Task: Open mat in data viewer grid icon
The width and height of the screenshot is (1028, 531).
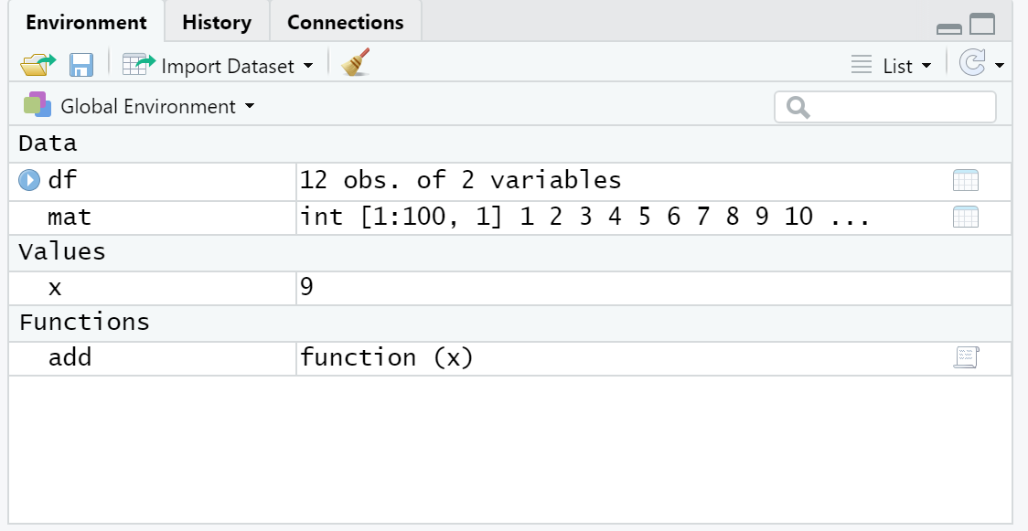Action: click(x=965, y=218)
